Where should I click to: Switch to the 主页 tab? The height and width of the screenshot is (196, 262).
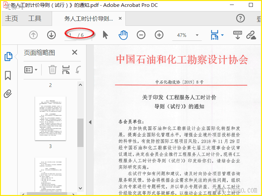11,18
